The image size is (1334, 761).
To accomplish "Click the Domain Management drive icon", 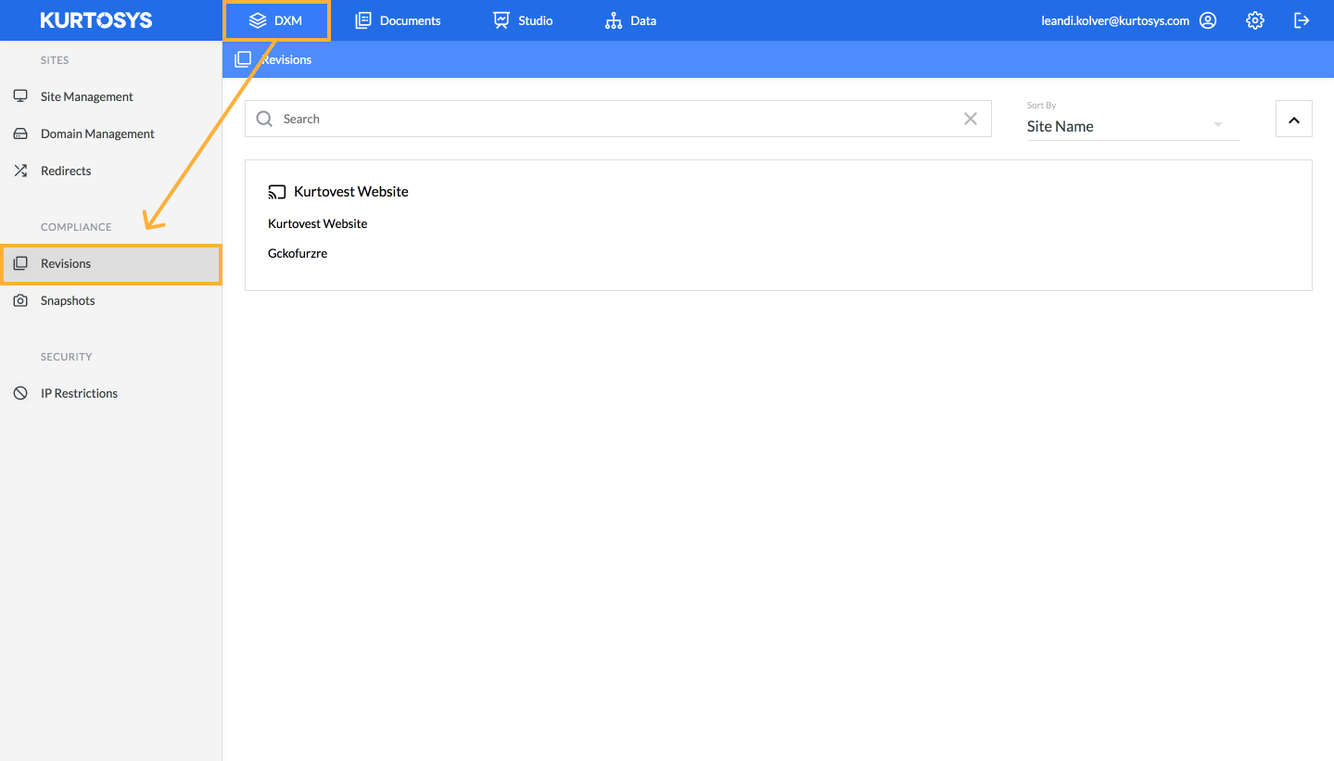I will tap(20, 133).
